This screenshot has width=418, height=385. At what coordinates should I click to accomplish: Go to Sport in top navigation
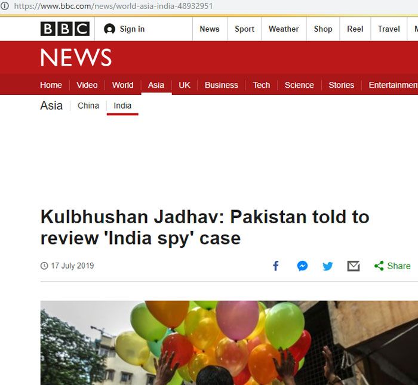[x=244, y=29]
